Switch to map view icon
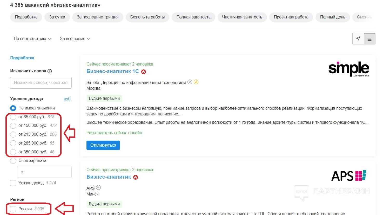This screenshot has height=215, width=383. [x=358, y=39]
